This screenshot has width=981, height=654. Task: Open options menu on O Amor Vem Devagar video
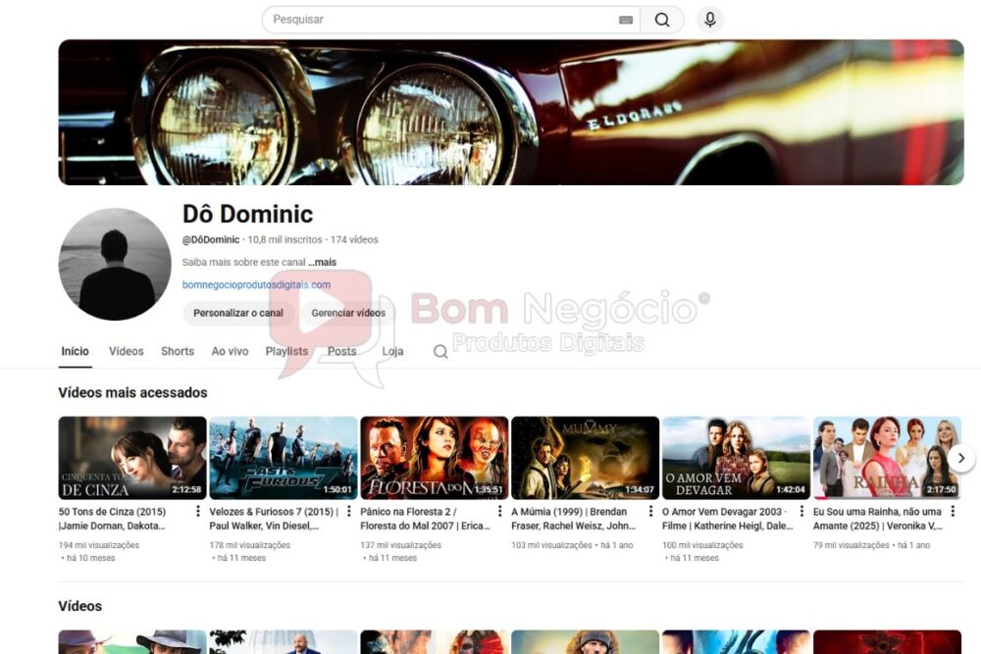pyautogui.click(x=801, y=512)
